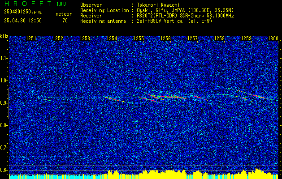The height and width of the screenshot is (179, 282).
Task: Click the 1.0 frequency axis label
Action: click(4, 81)
